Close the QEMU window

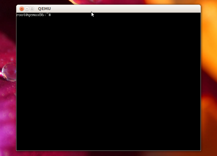point(22,9)
